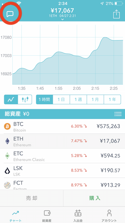Switch to candlestick chart view

pyautogui.click(x=25, y=99)
